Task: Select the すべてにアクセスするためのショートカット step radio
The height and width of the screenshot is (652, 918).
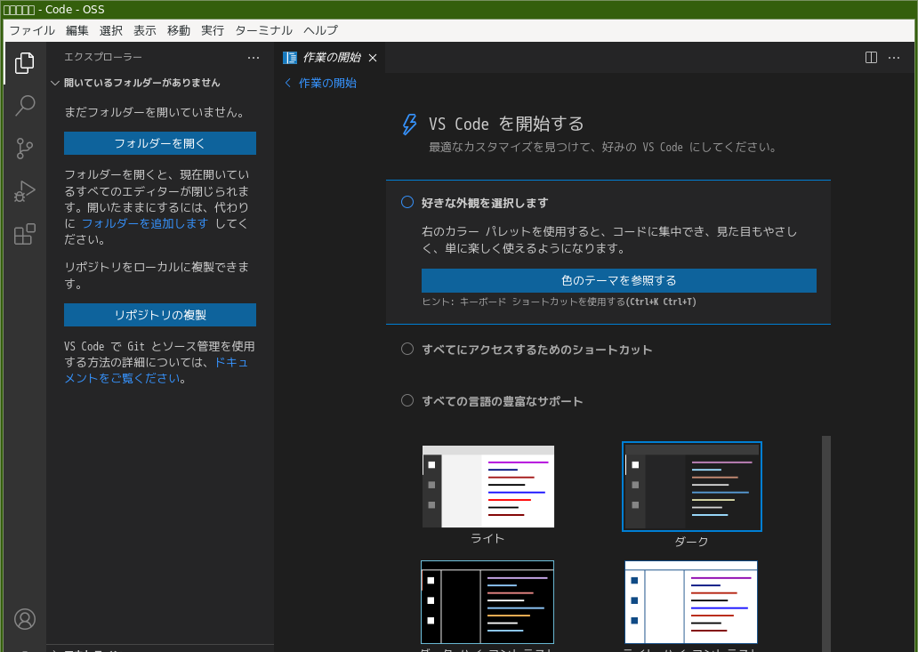Action: tap(407, 349)
